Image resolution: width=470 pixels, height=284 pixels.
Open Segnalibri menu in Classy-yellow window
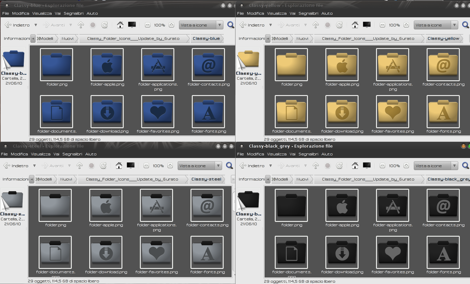click(308, 13)
